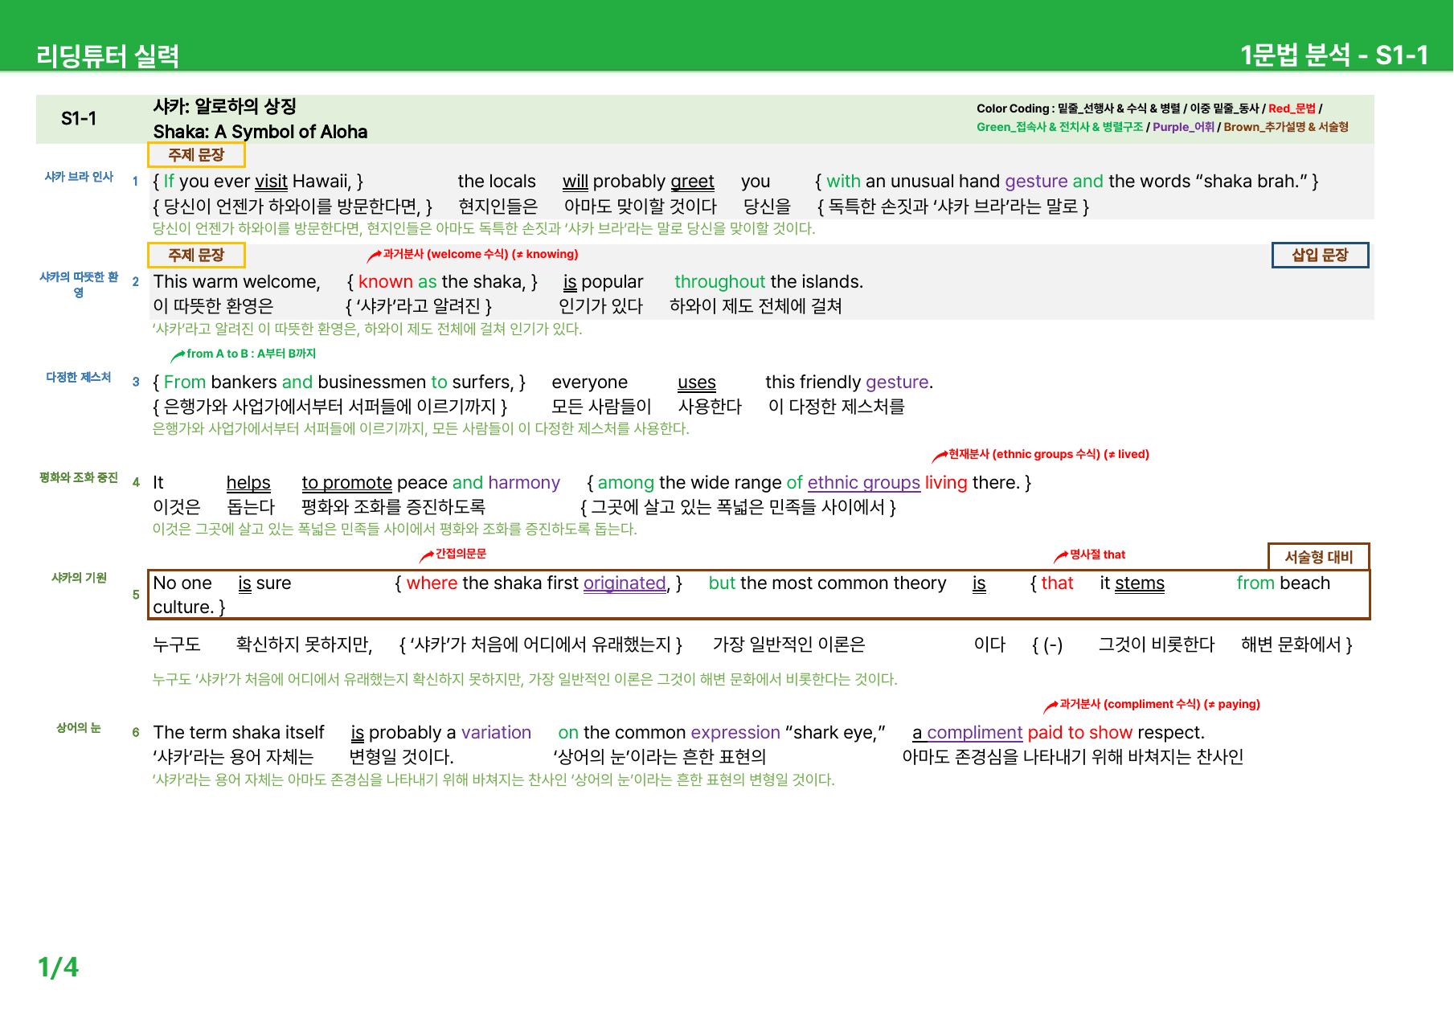Click the header label "1문법 분석 - S1-1"
Image resolution: width=1454 pixels, height=1027 pixels.
coord(1334,55)
